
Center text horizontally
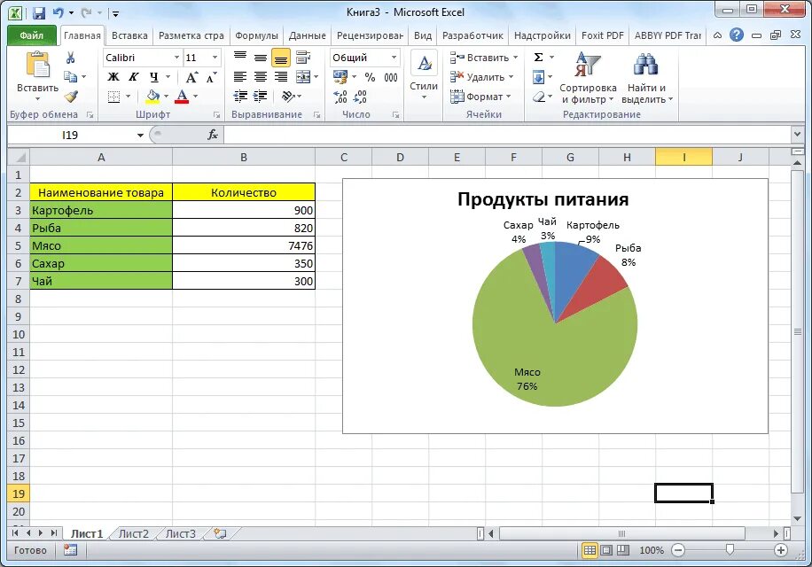(x=261, y=77)
